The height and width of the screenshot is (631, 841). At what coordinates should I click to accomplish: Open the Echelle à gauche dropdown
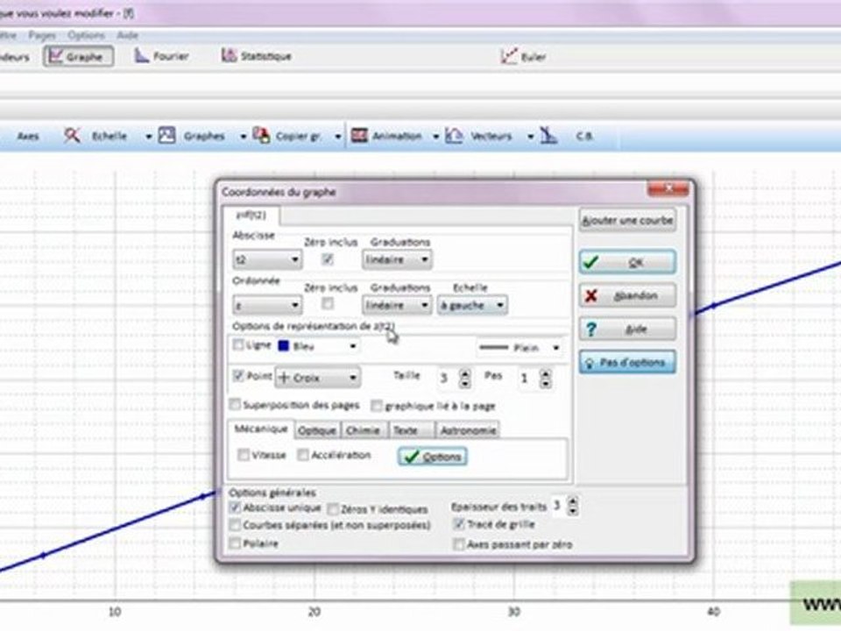point(472,305)
